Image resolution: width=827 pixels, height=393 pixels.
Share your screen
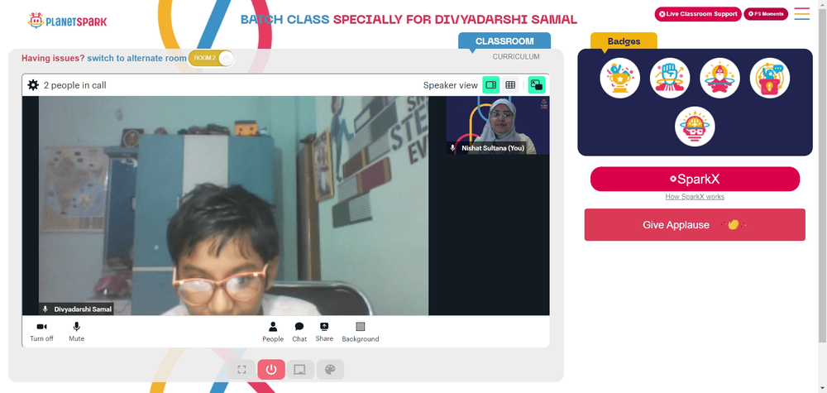[x=324, y=332]
